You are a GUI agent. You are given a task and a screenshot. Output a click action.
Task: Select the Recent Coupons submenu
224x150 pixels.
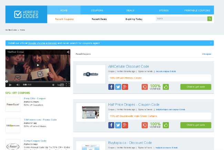[x=64, y=19]
